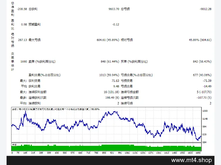The width and height of the screenshot is (221, 165).
Task: Click the 买单 (%获利百分比) label
Action: [134, 62]
